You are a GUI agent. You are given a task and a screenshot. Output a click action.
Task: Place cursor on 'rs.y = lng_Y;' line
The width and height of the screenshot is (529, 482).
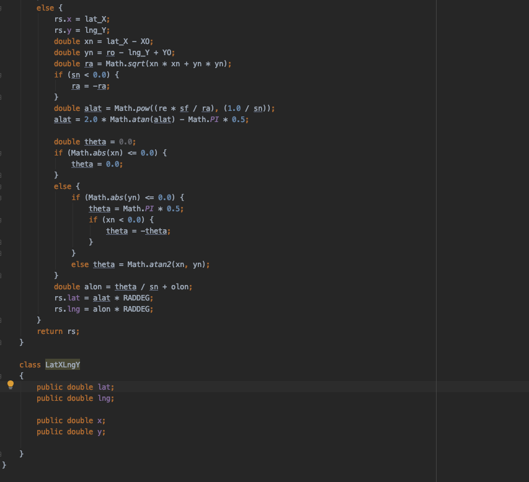82,30
